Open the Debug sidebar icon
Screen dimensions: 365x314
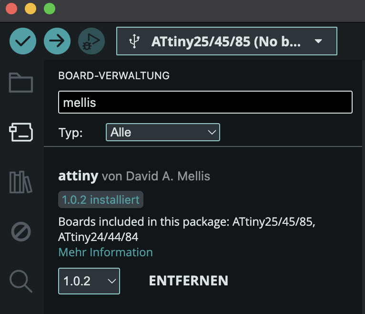[21, 231]
